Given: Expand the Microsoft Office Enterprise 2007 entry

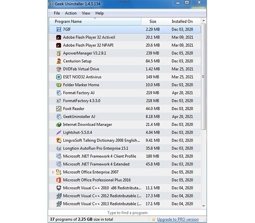Looking at the screenshot, I should tap(53, 172).
